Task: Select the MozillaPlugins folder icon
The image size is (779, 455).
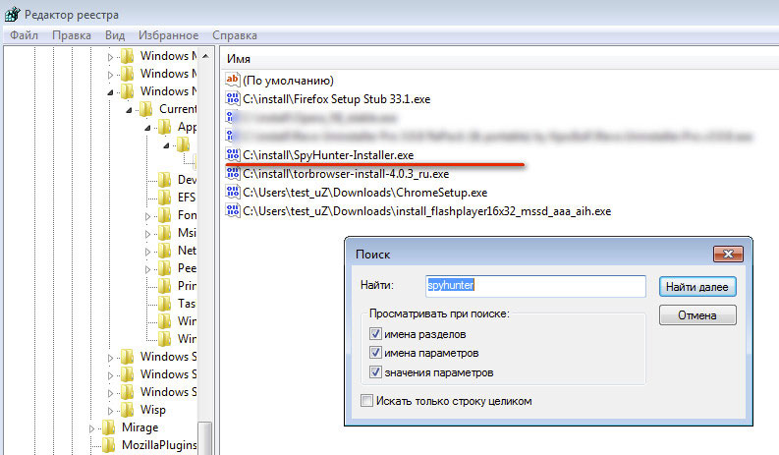Action: (109, 445)
